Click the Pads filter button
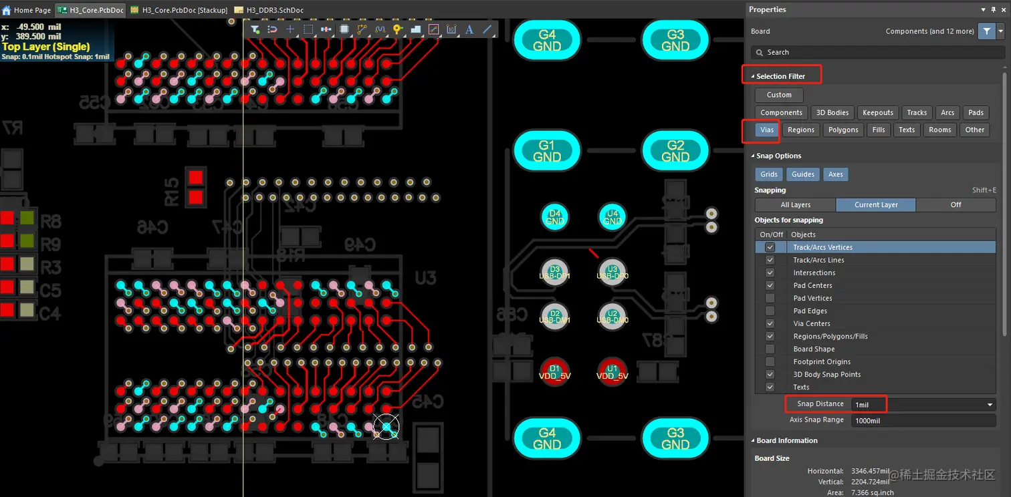Screen dimensions: 1011x497 [976, 112]
